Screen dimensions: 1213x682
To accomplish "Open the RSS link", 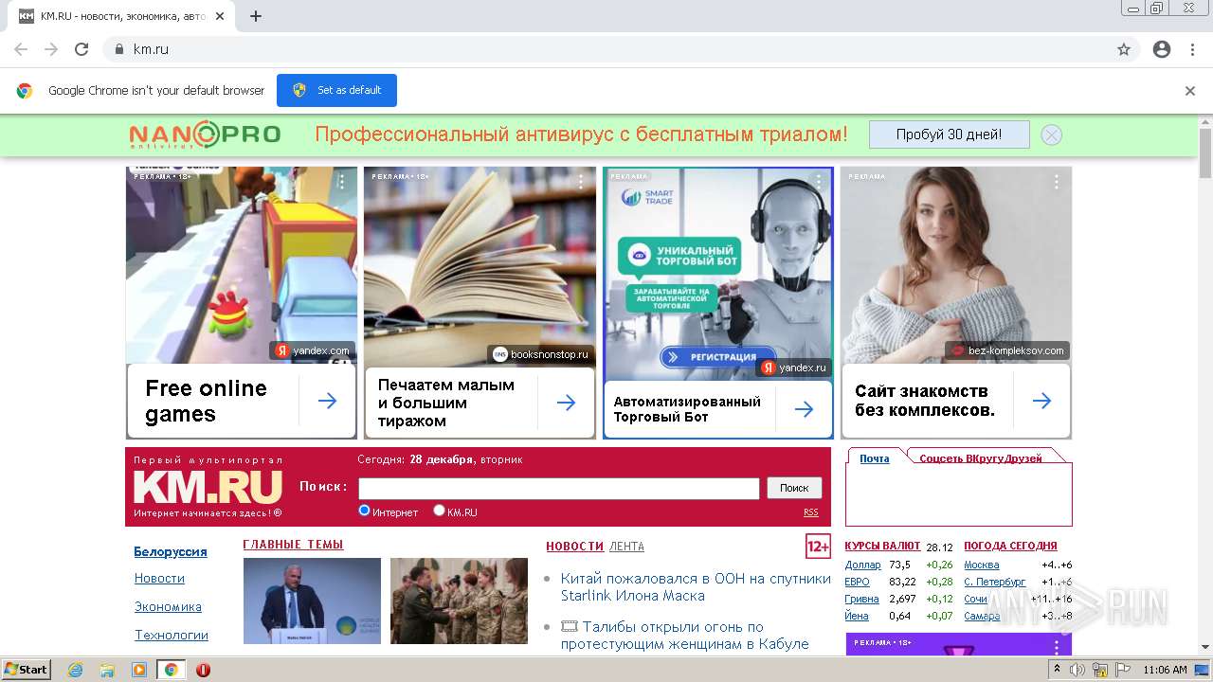I will tap(811, 512).
